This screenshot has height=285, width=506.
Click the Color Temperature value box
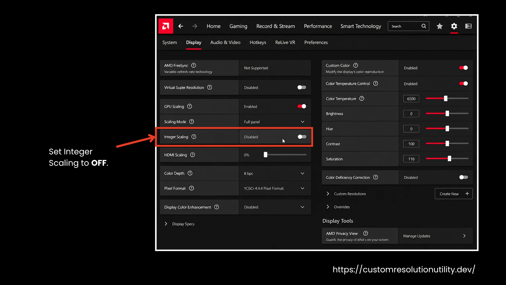[411, 99]
